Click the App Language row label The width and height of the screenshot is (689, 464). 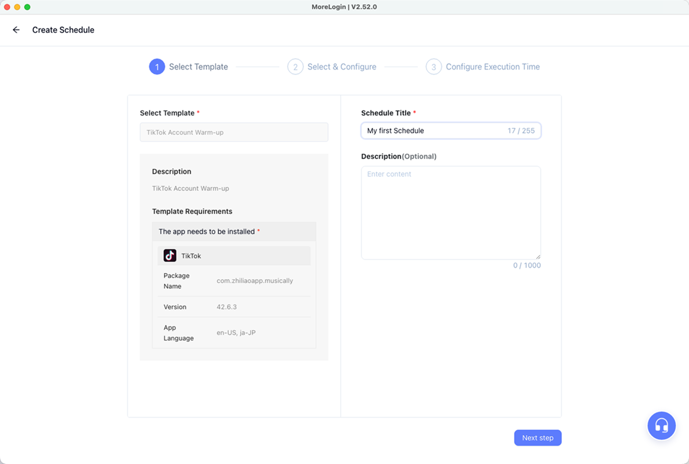point(178,333)
